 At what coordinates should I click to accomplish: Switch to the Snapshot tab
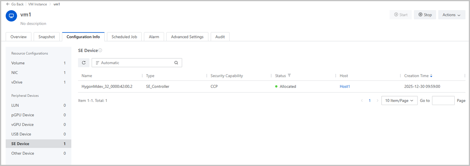47,37
